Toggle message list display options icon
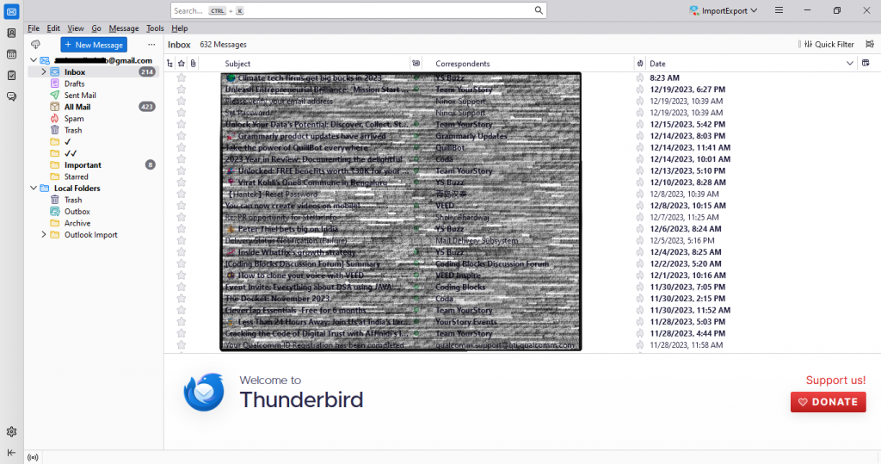The height and width of the screenshot is (464, 881). [870, 44]
